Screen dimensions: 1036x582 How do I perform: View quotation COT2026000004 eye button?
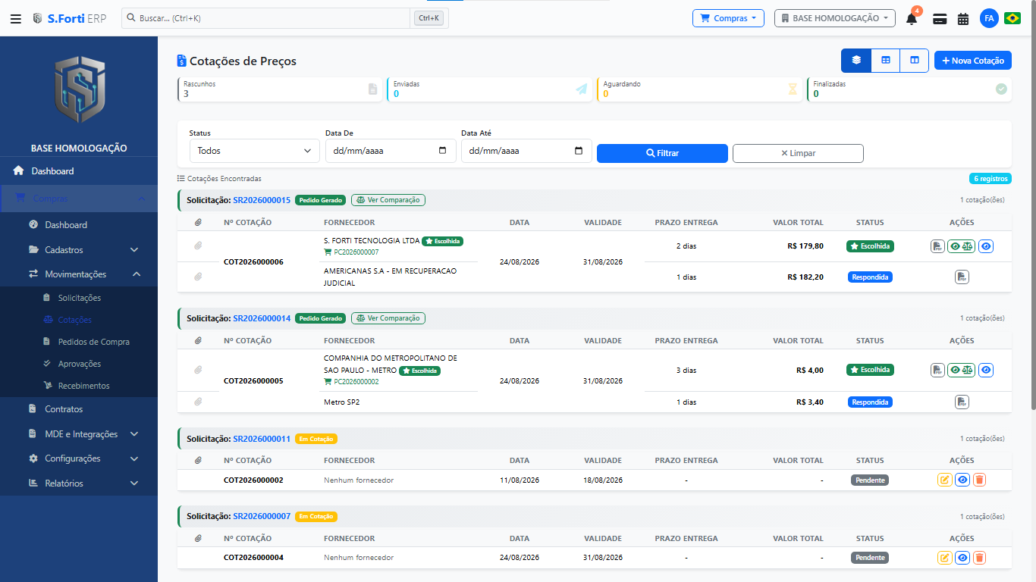962,558
